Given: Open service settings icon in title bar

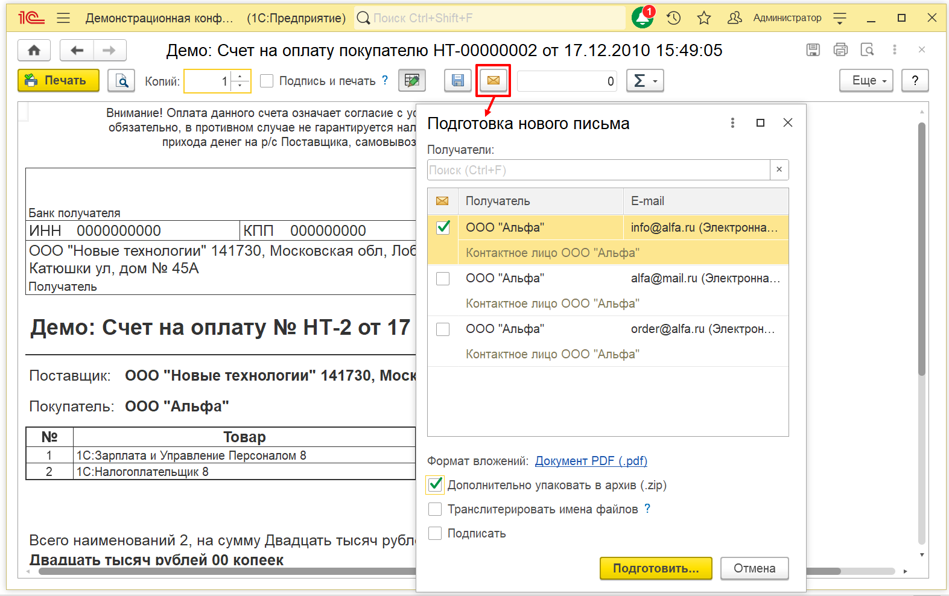Looking at the screenshot, I should (x=840, y=18).
